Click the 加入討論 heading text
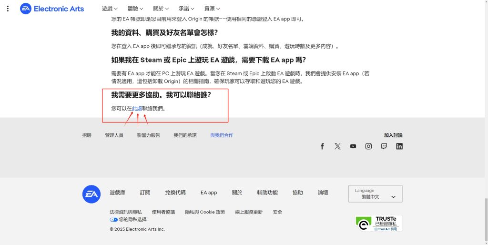The image size is (488, 245). click(393, 135)
